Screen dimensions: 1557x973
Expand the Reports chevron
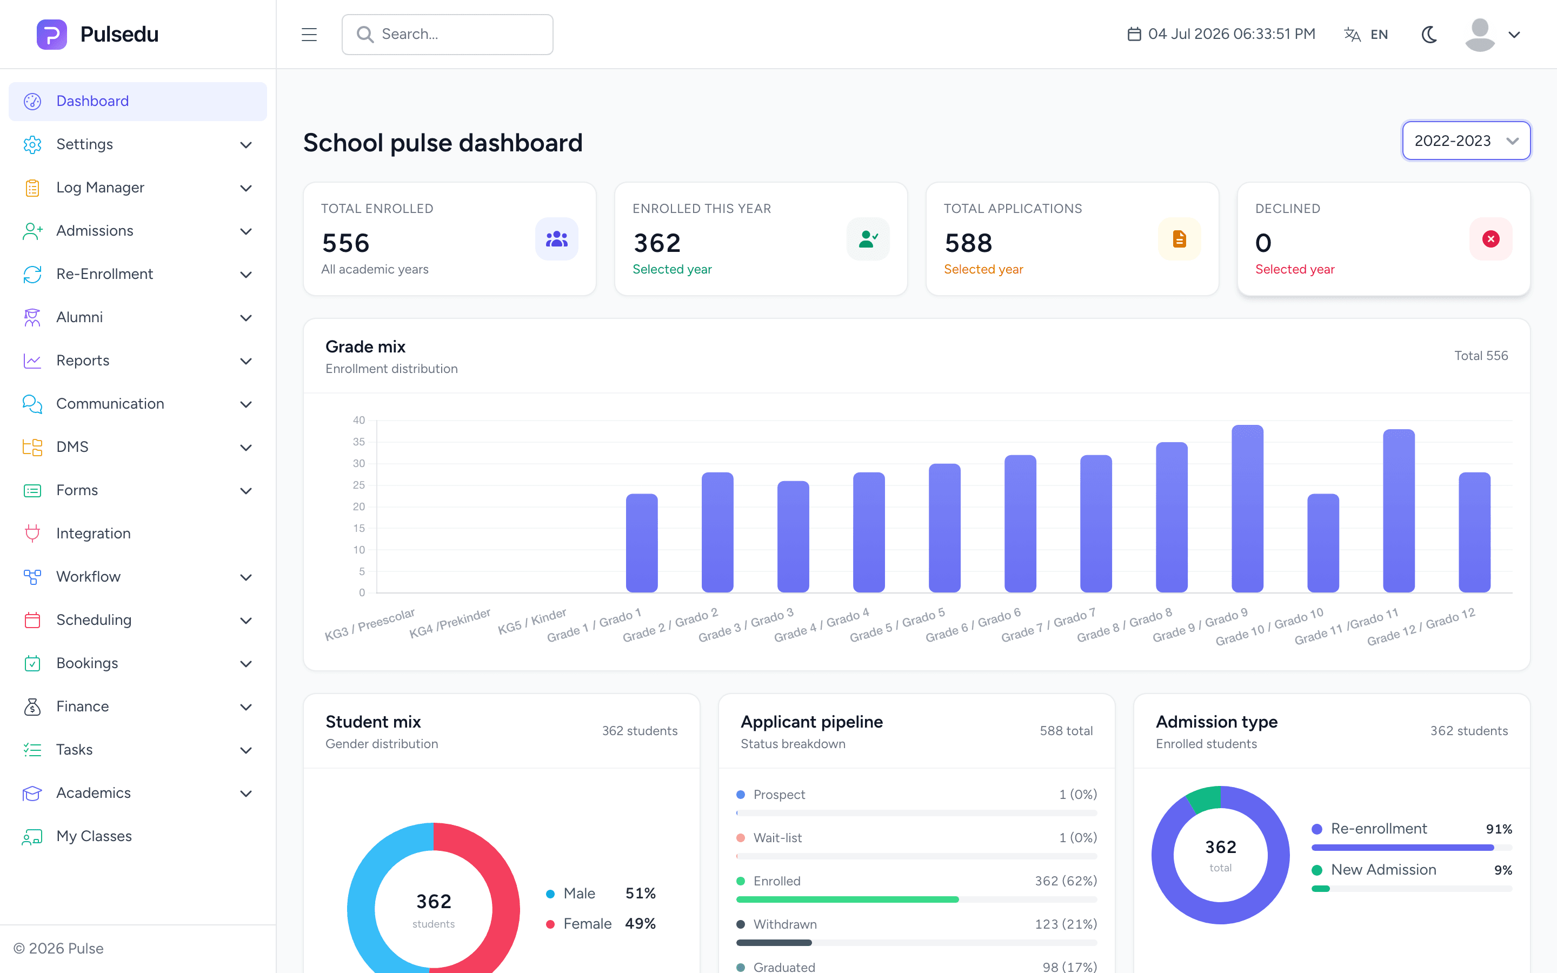[x=246, y=361]
